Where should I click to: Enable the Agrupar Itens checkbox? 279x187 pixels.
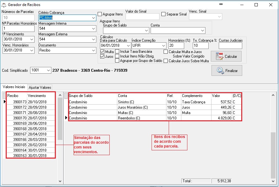coord(100,14)
